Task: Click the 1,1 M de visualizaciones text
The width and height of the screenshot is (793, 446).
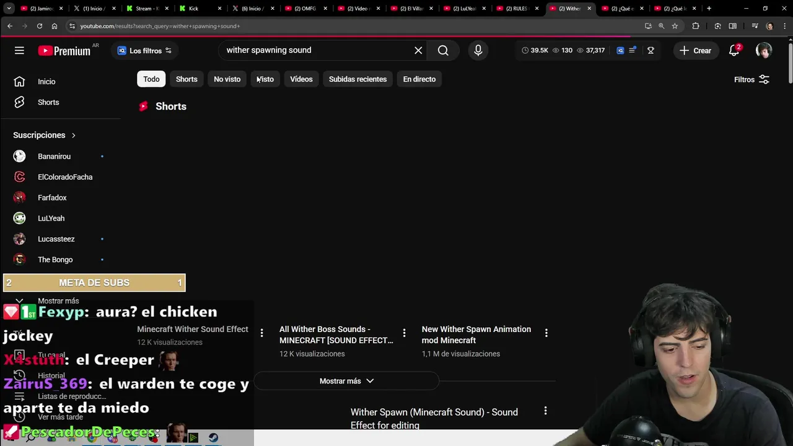Action: [x=461, y=354]
